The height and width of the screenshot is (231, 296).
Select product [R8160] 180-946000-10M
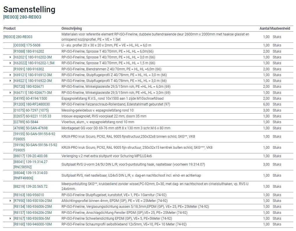click(33, 224)
